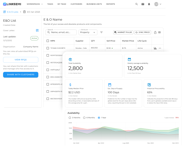
Task: Go to the Customers menu item
Action: tap(76, 4)
